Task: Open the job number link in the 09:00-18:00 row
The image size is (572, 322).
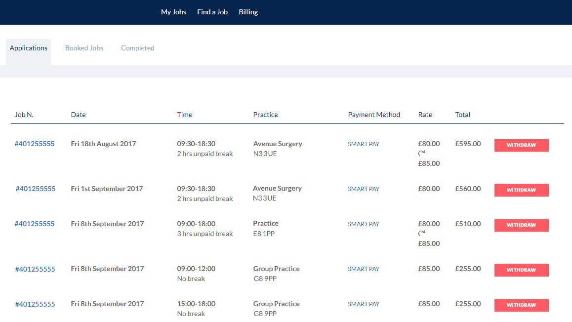Action: pos(35,224)
